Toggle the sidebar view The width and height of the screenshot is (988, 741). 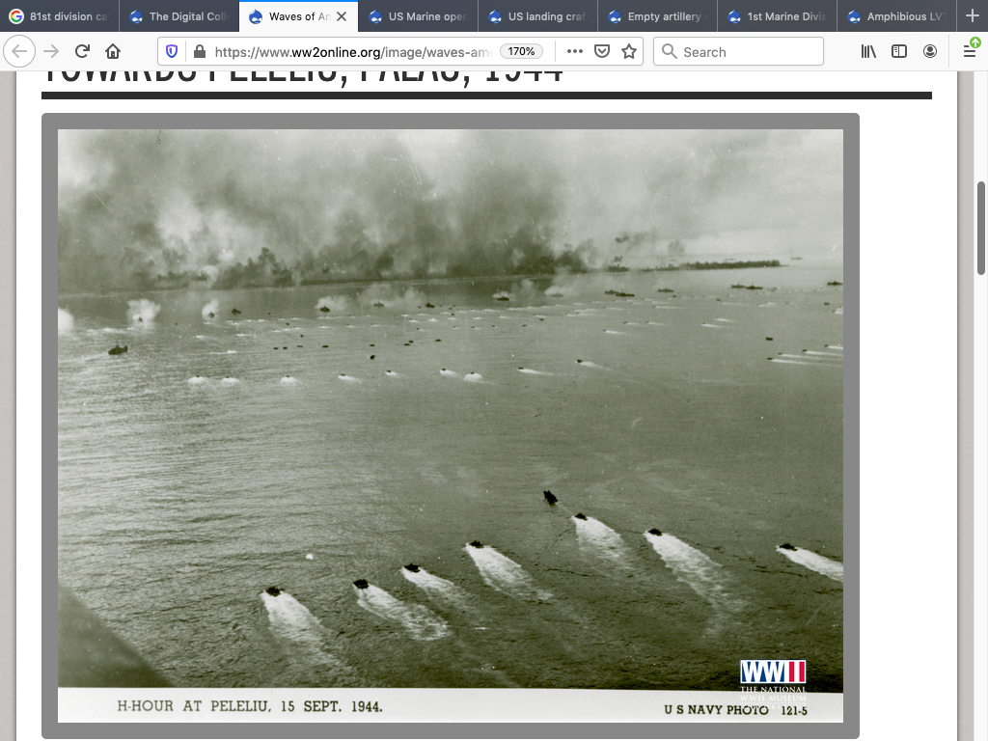click(x=899, y=51)
